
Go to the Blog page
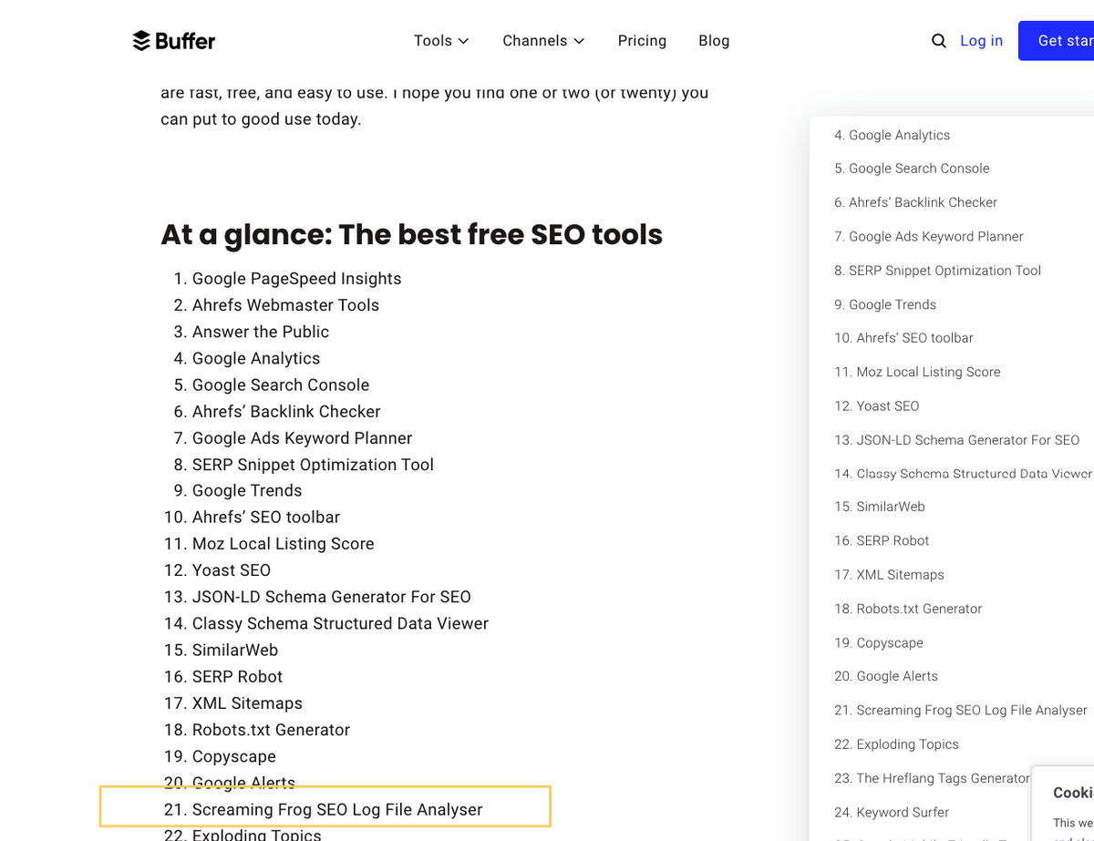point(714,41)
